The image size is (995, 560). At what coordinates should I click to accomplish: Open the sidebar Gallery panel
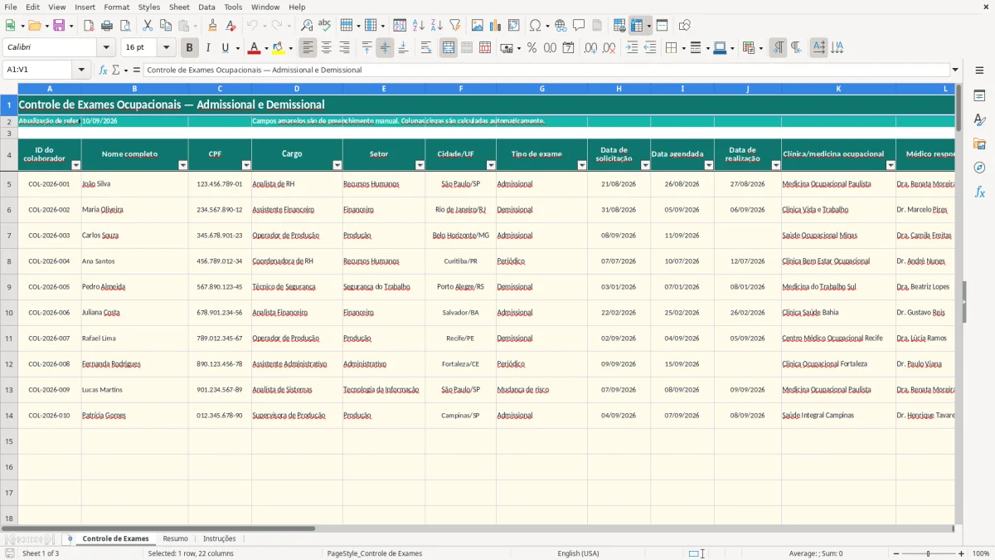tap(979, 144)
